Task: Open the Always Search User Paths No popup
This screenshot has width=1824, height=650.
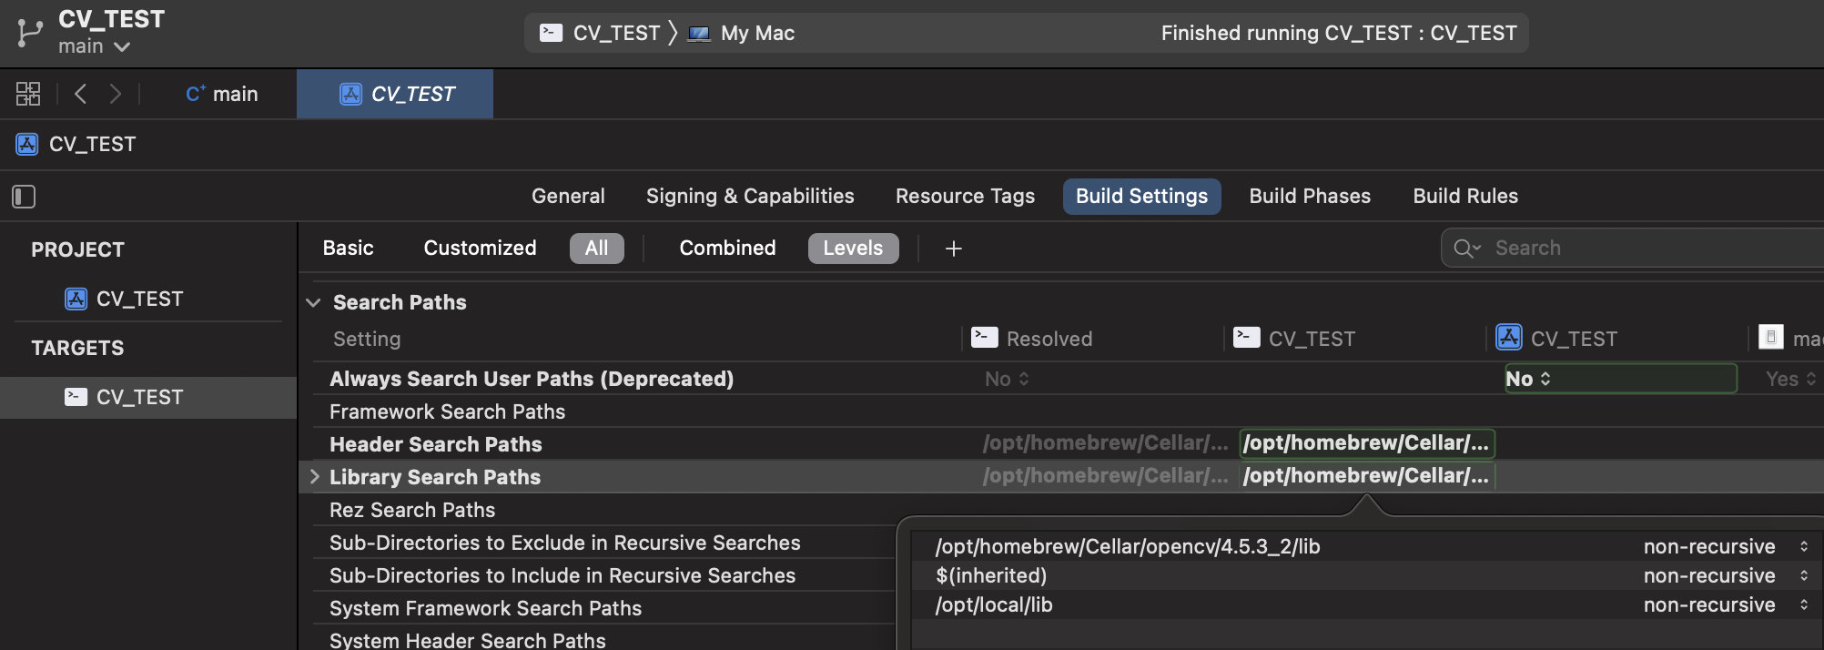Action: pos(1620,379)
